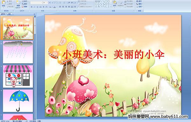Screen dimensions: 191x122
Task: Select the oval shape in shapes gallery
Action: [x=108, y=2]
